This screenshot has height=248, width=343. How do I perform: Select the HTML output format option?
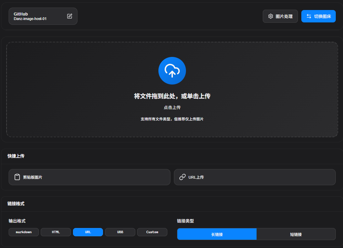tap(55, 232)
